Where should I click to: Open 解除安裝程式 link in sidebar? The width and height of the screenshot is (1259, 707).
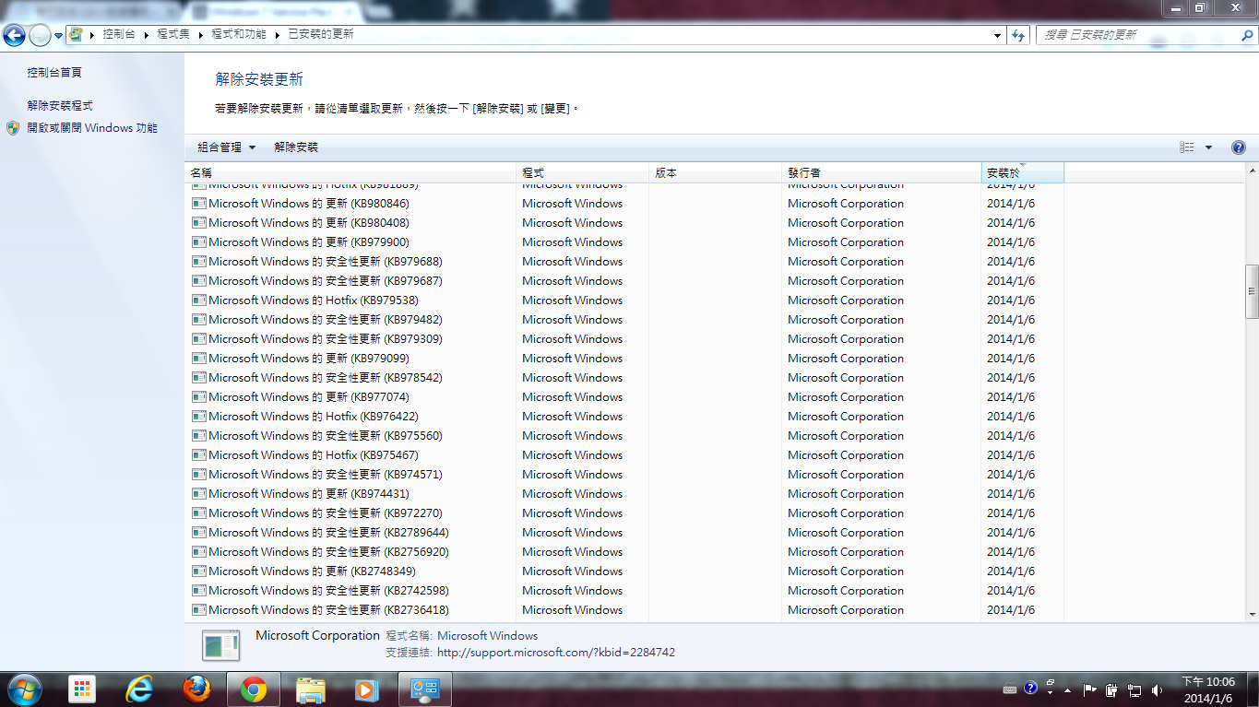click(x=60, y=106)
